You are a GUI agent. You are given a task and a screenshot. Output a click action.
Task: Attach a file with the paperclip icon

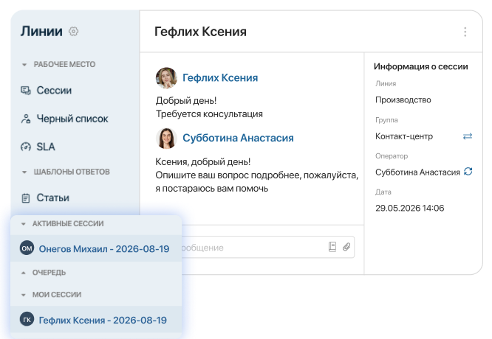click(x=346, y=247)
